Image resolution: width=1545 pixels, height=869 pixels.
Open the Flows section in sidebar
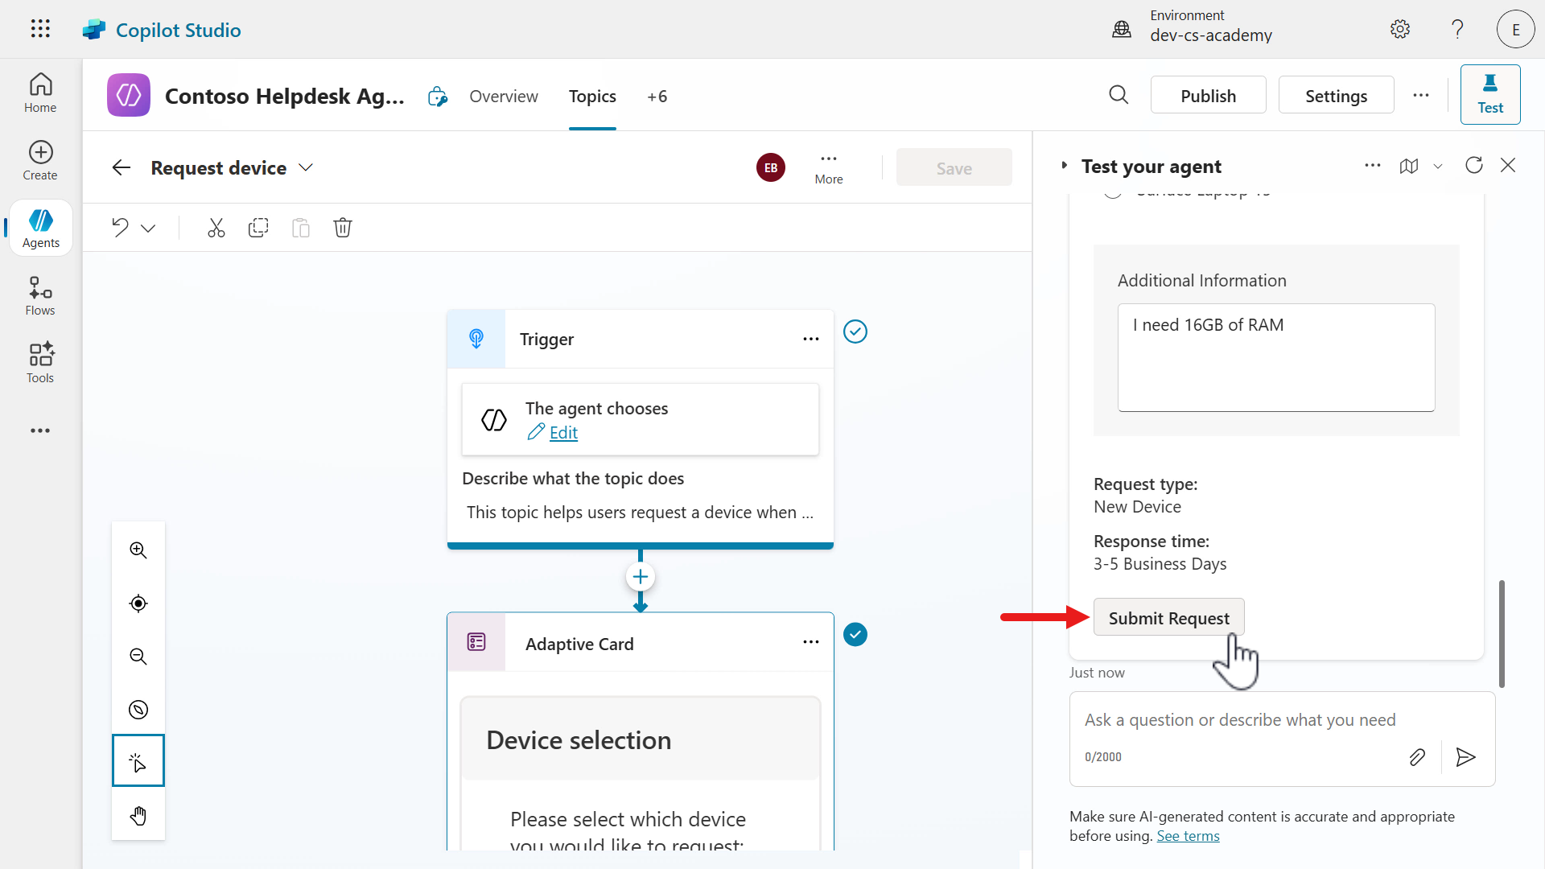click(x=40, y=296)
